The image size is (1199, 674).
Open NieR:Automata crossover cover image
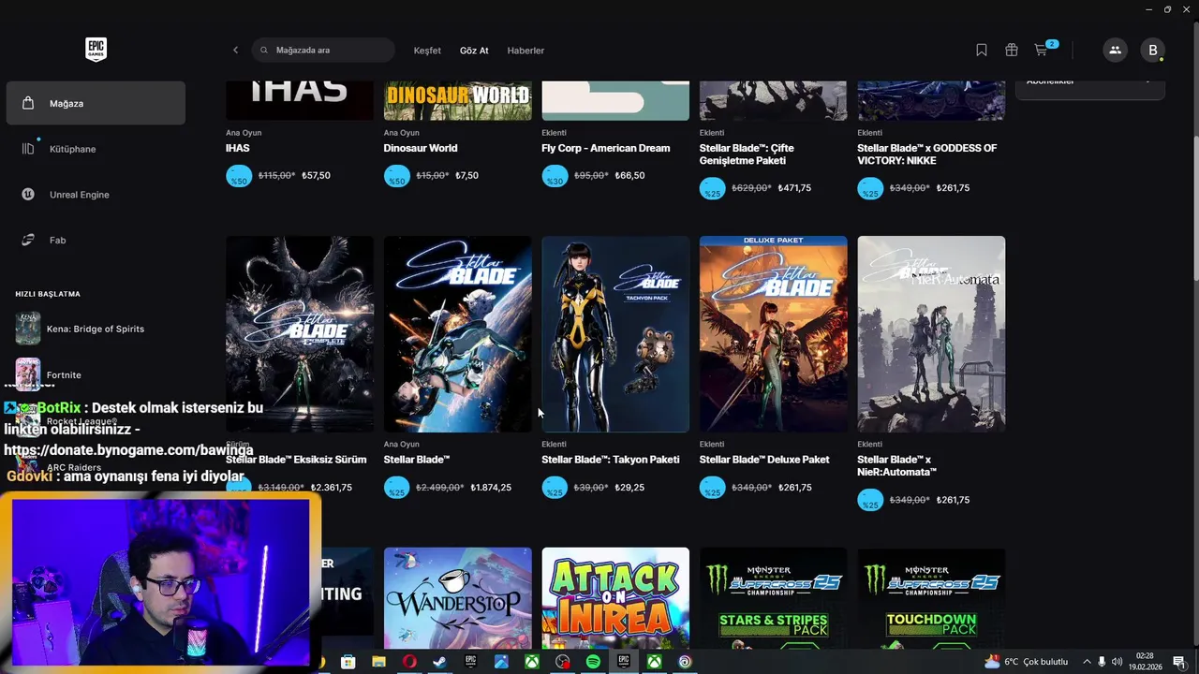point(931,334)
